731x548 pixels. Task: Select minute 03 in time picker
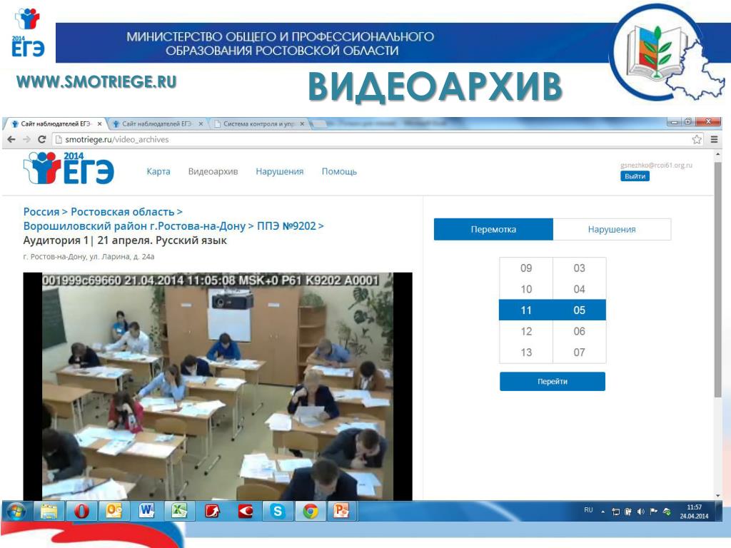[x=579, y=268]
